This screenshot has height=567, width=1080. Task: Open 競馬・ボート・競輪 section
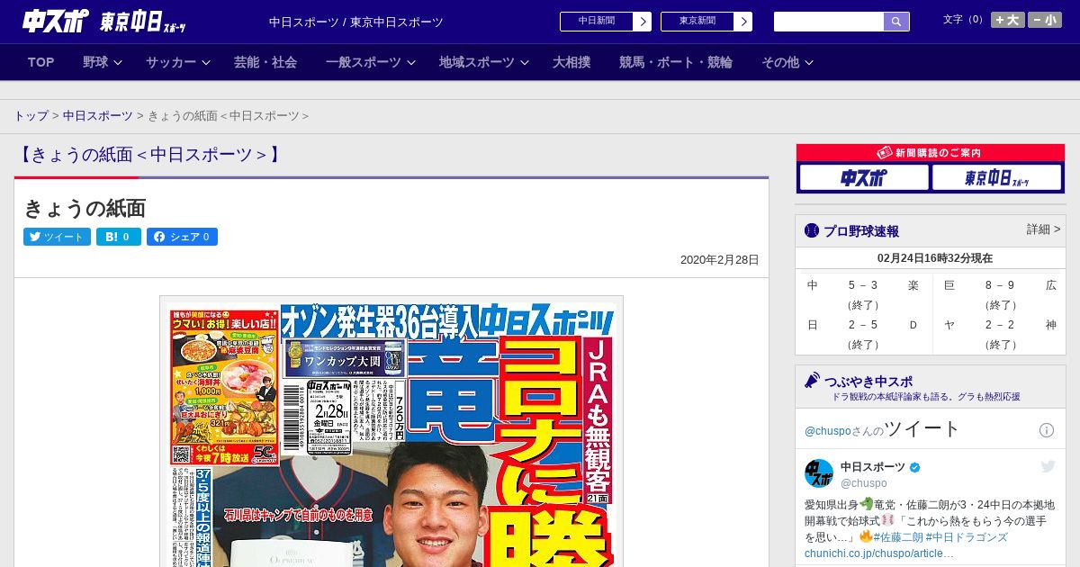pyautogui.click(x=676, y=62)
